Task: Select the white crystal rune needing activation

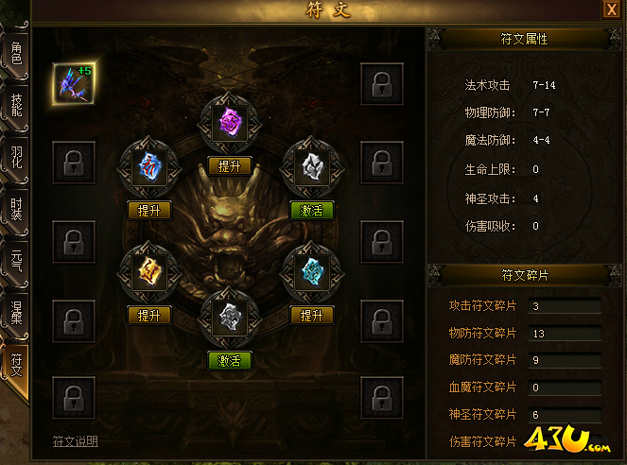Action: click(312, 167)
